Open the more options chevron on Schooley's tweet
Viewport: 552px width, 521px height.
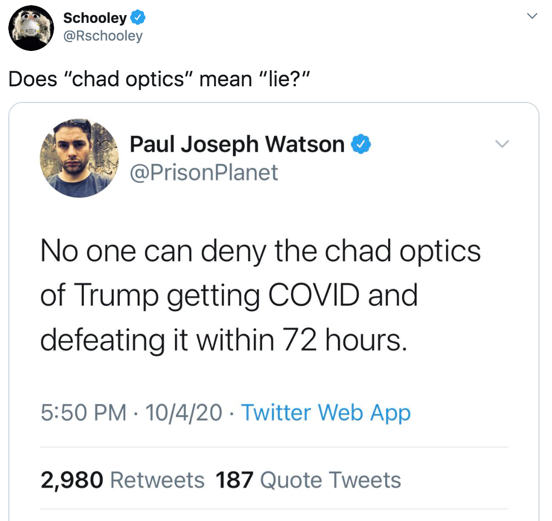[532, 16]
